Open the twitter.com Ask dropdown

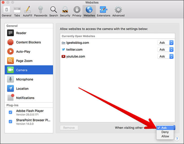[x=165, y=49]
